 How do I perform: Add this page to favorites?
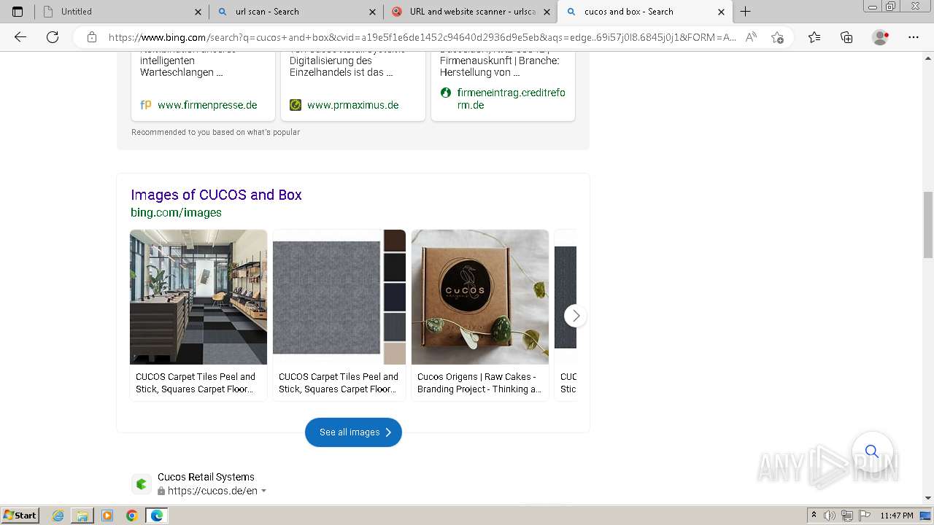[777, 37]
